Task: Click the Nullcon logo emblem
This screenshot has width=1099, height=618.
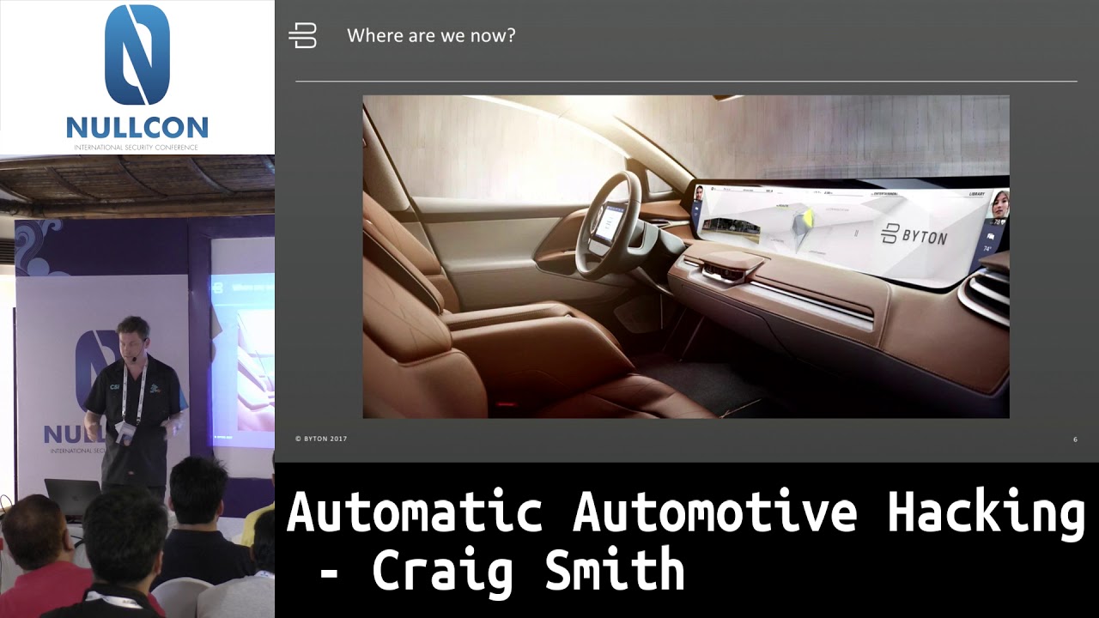Action: (137, 55)
